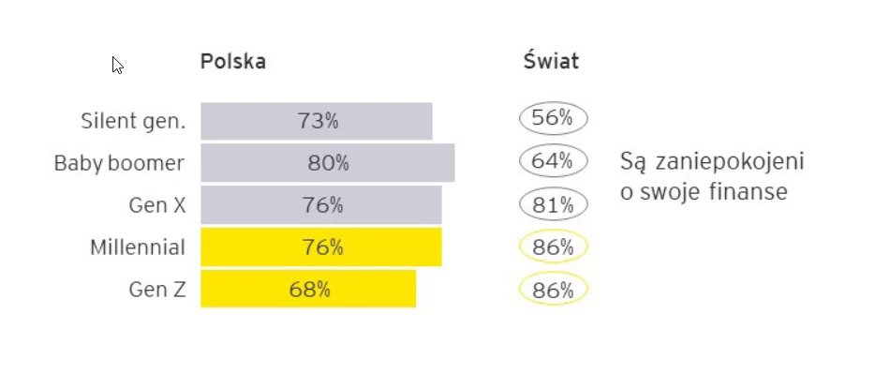The image size is (875, 374).
Task: Select the yellow Millennial 76% bar
Action: click(x=321, y=247)
